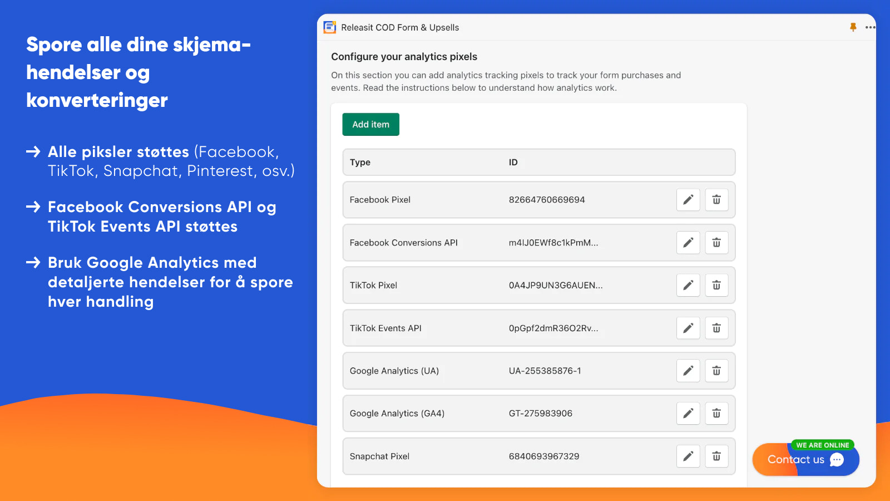
Task: Edit the TikTok Events API entry
Action: [688, 328]
